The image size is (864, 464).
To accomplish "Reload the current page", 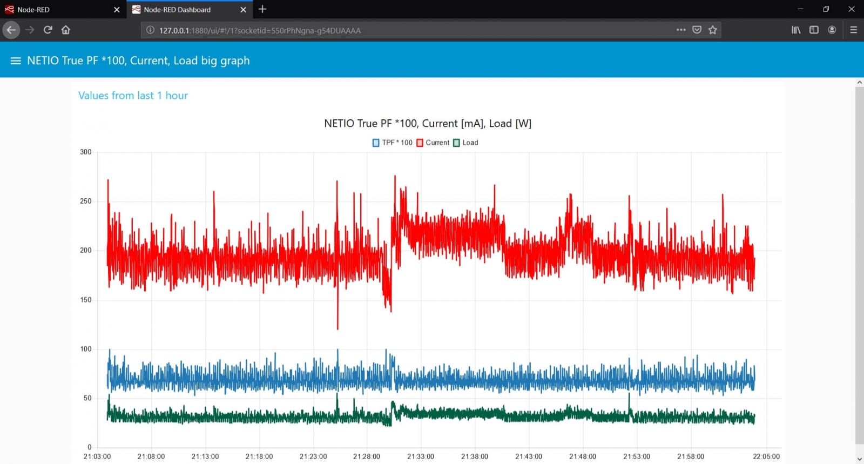I will tap(48, 30).
